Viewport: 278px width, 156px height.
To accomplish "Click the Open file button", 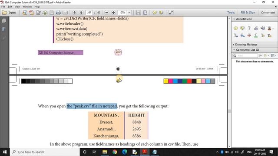I will pyautogui.click(x=9, y=13).
